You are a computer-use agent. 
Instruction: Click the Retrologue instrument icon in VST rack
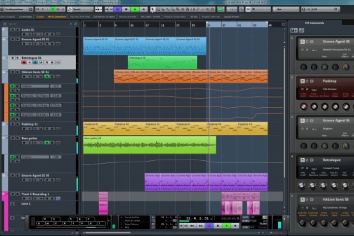point(302,160)
